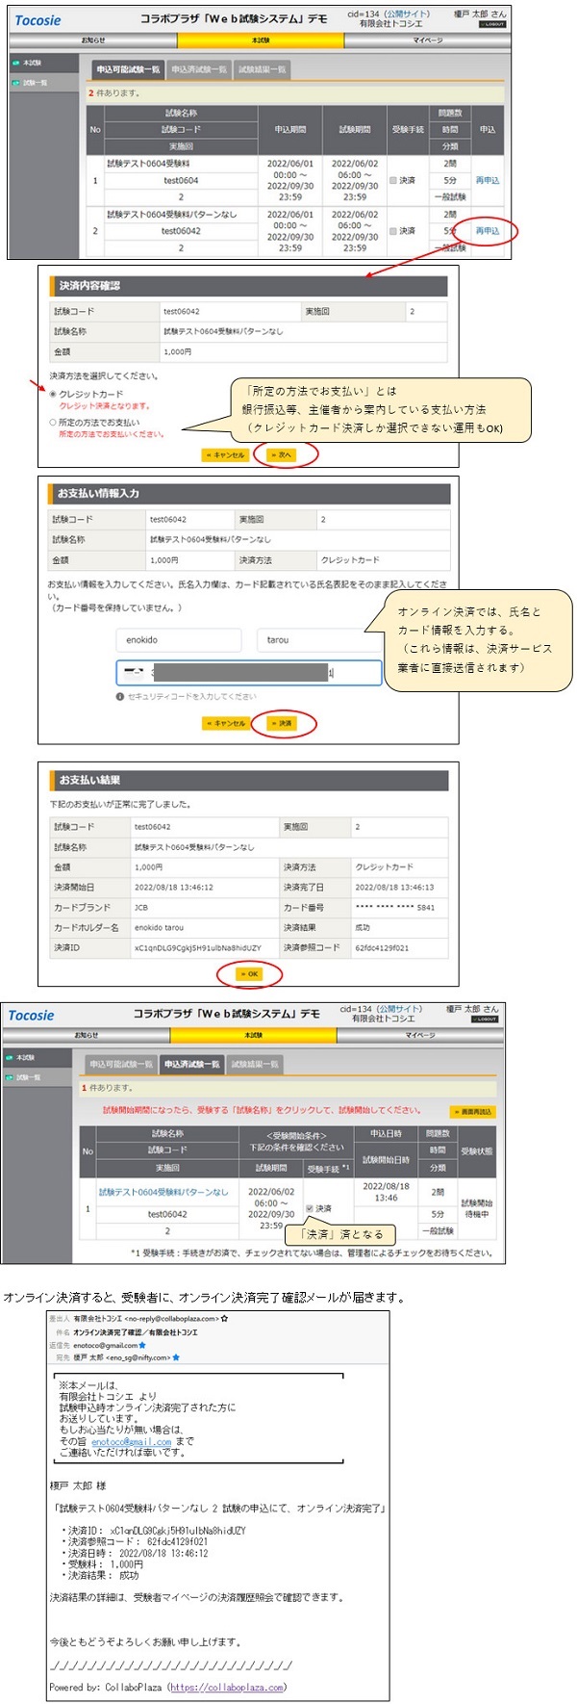Click the star icon beside enotoco@gmail.com reply-to address
The height and width of the screenshot is (1704, 577).
click(143, 1345)
